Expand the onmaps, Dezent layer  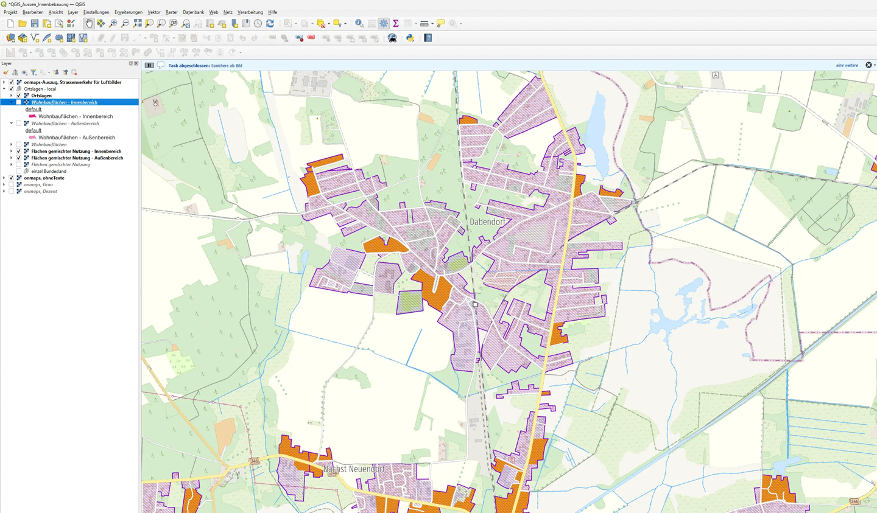click(4, 191)
